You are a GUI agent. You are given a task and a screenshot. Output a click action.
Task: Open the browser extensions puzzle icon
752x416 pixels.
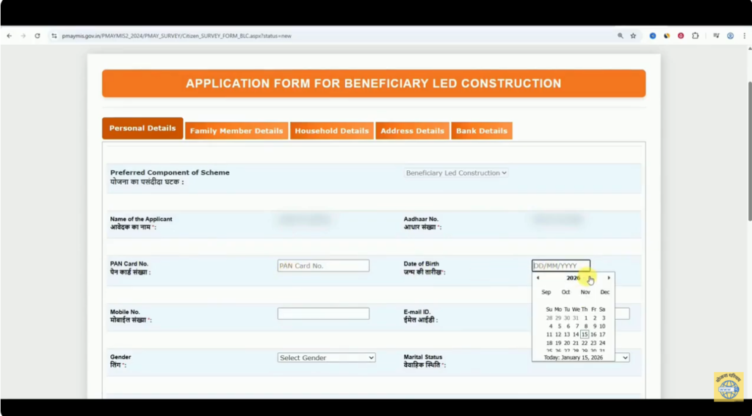click(x=695, y=36)
